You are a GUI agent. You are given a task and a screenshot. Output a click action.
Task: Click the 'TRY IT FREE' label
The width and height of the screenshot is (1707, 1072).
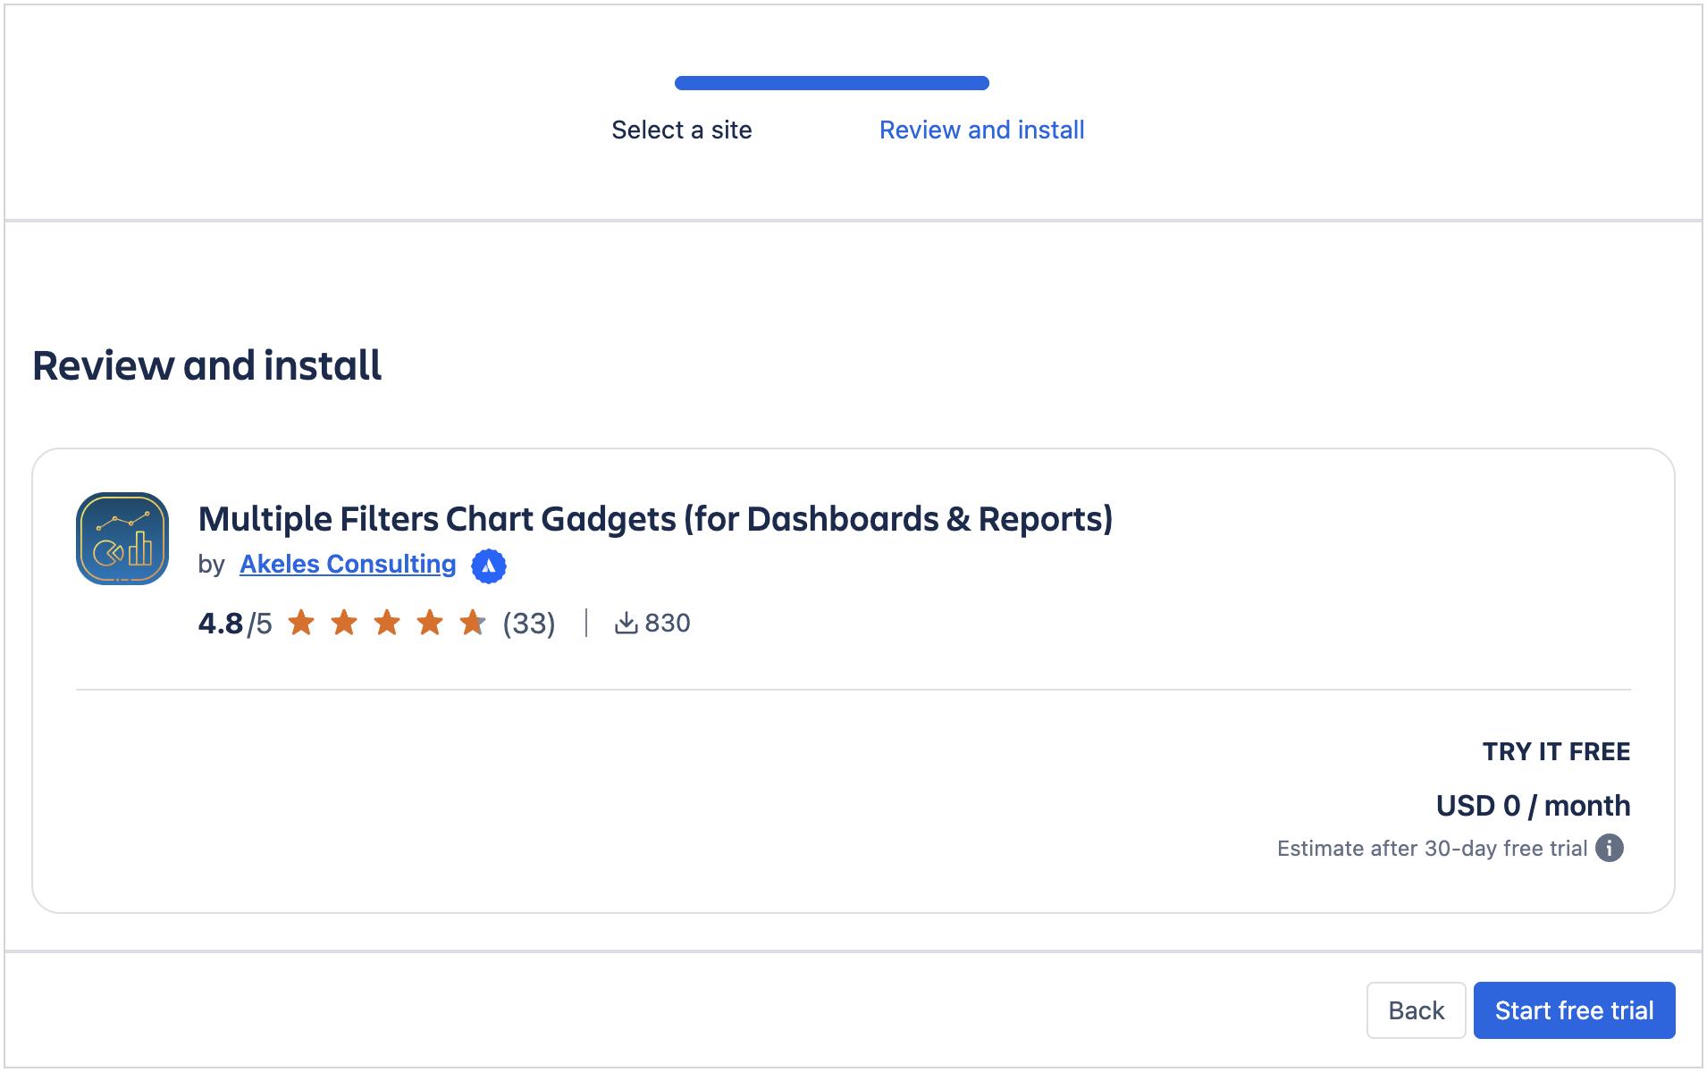click(1556, 752)
